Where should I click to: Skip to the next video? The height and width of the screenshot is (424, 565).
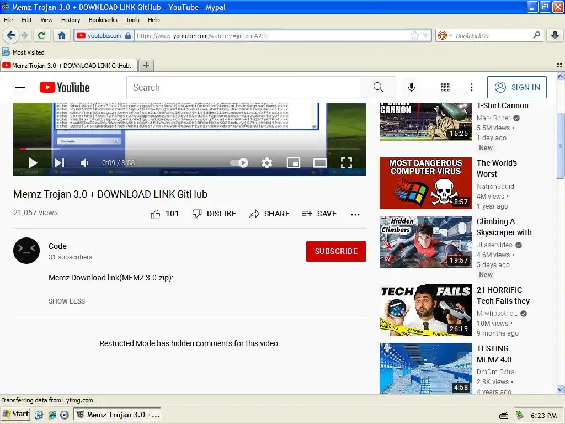click(60, 163)
